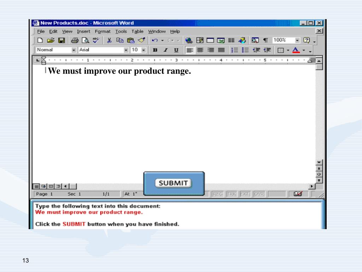
Task: Open Tables and Borders toolbar icon
Action: pos(200,40)
